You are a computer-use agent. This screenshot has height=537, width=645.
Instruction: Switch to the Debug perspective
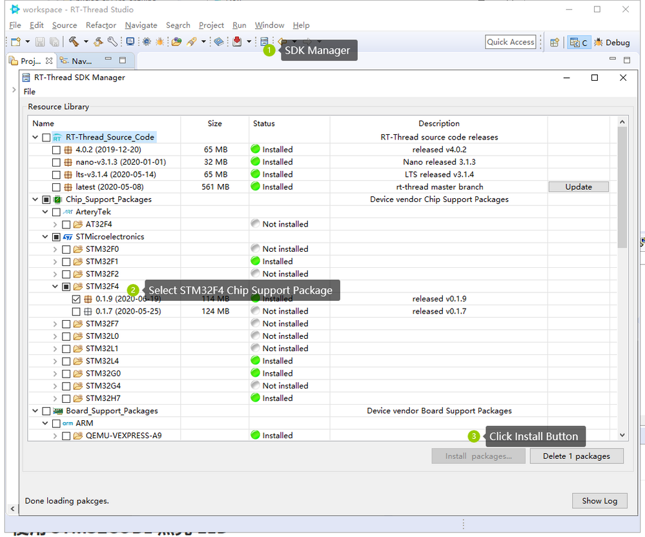point(612,43)
